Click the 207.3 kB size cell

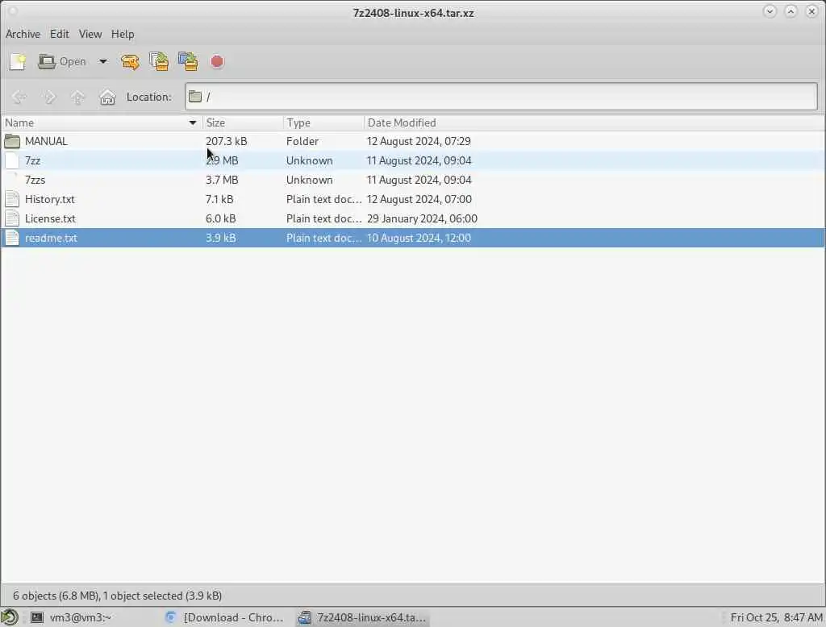(x=227, y=141)
